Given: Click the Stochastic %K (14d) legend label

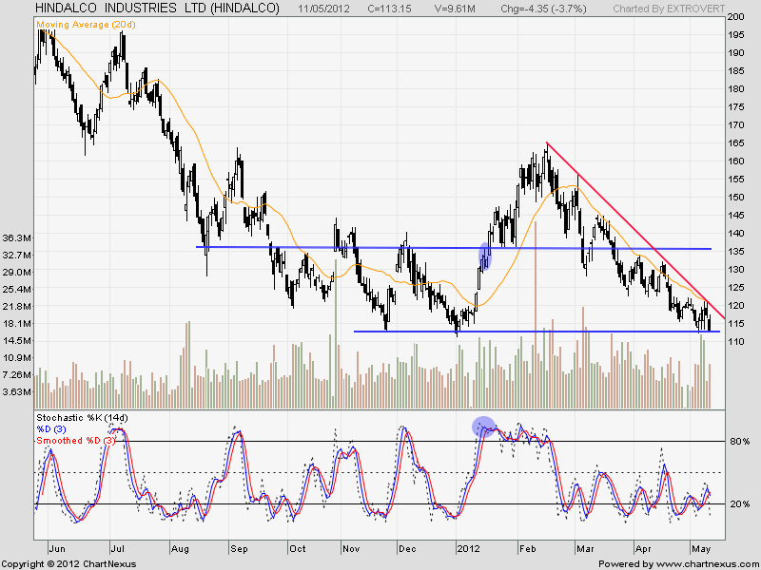Looking at the screenshot, I should (81, 417).
